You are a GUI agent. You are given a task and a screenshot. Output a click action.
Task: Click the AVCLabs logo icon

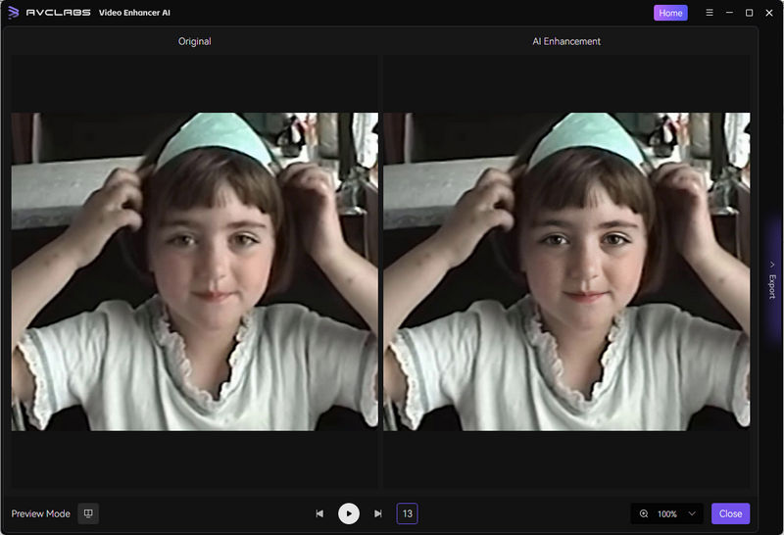pos(14,13)
